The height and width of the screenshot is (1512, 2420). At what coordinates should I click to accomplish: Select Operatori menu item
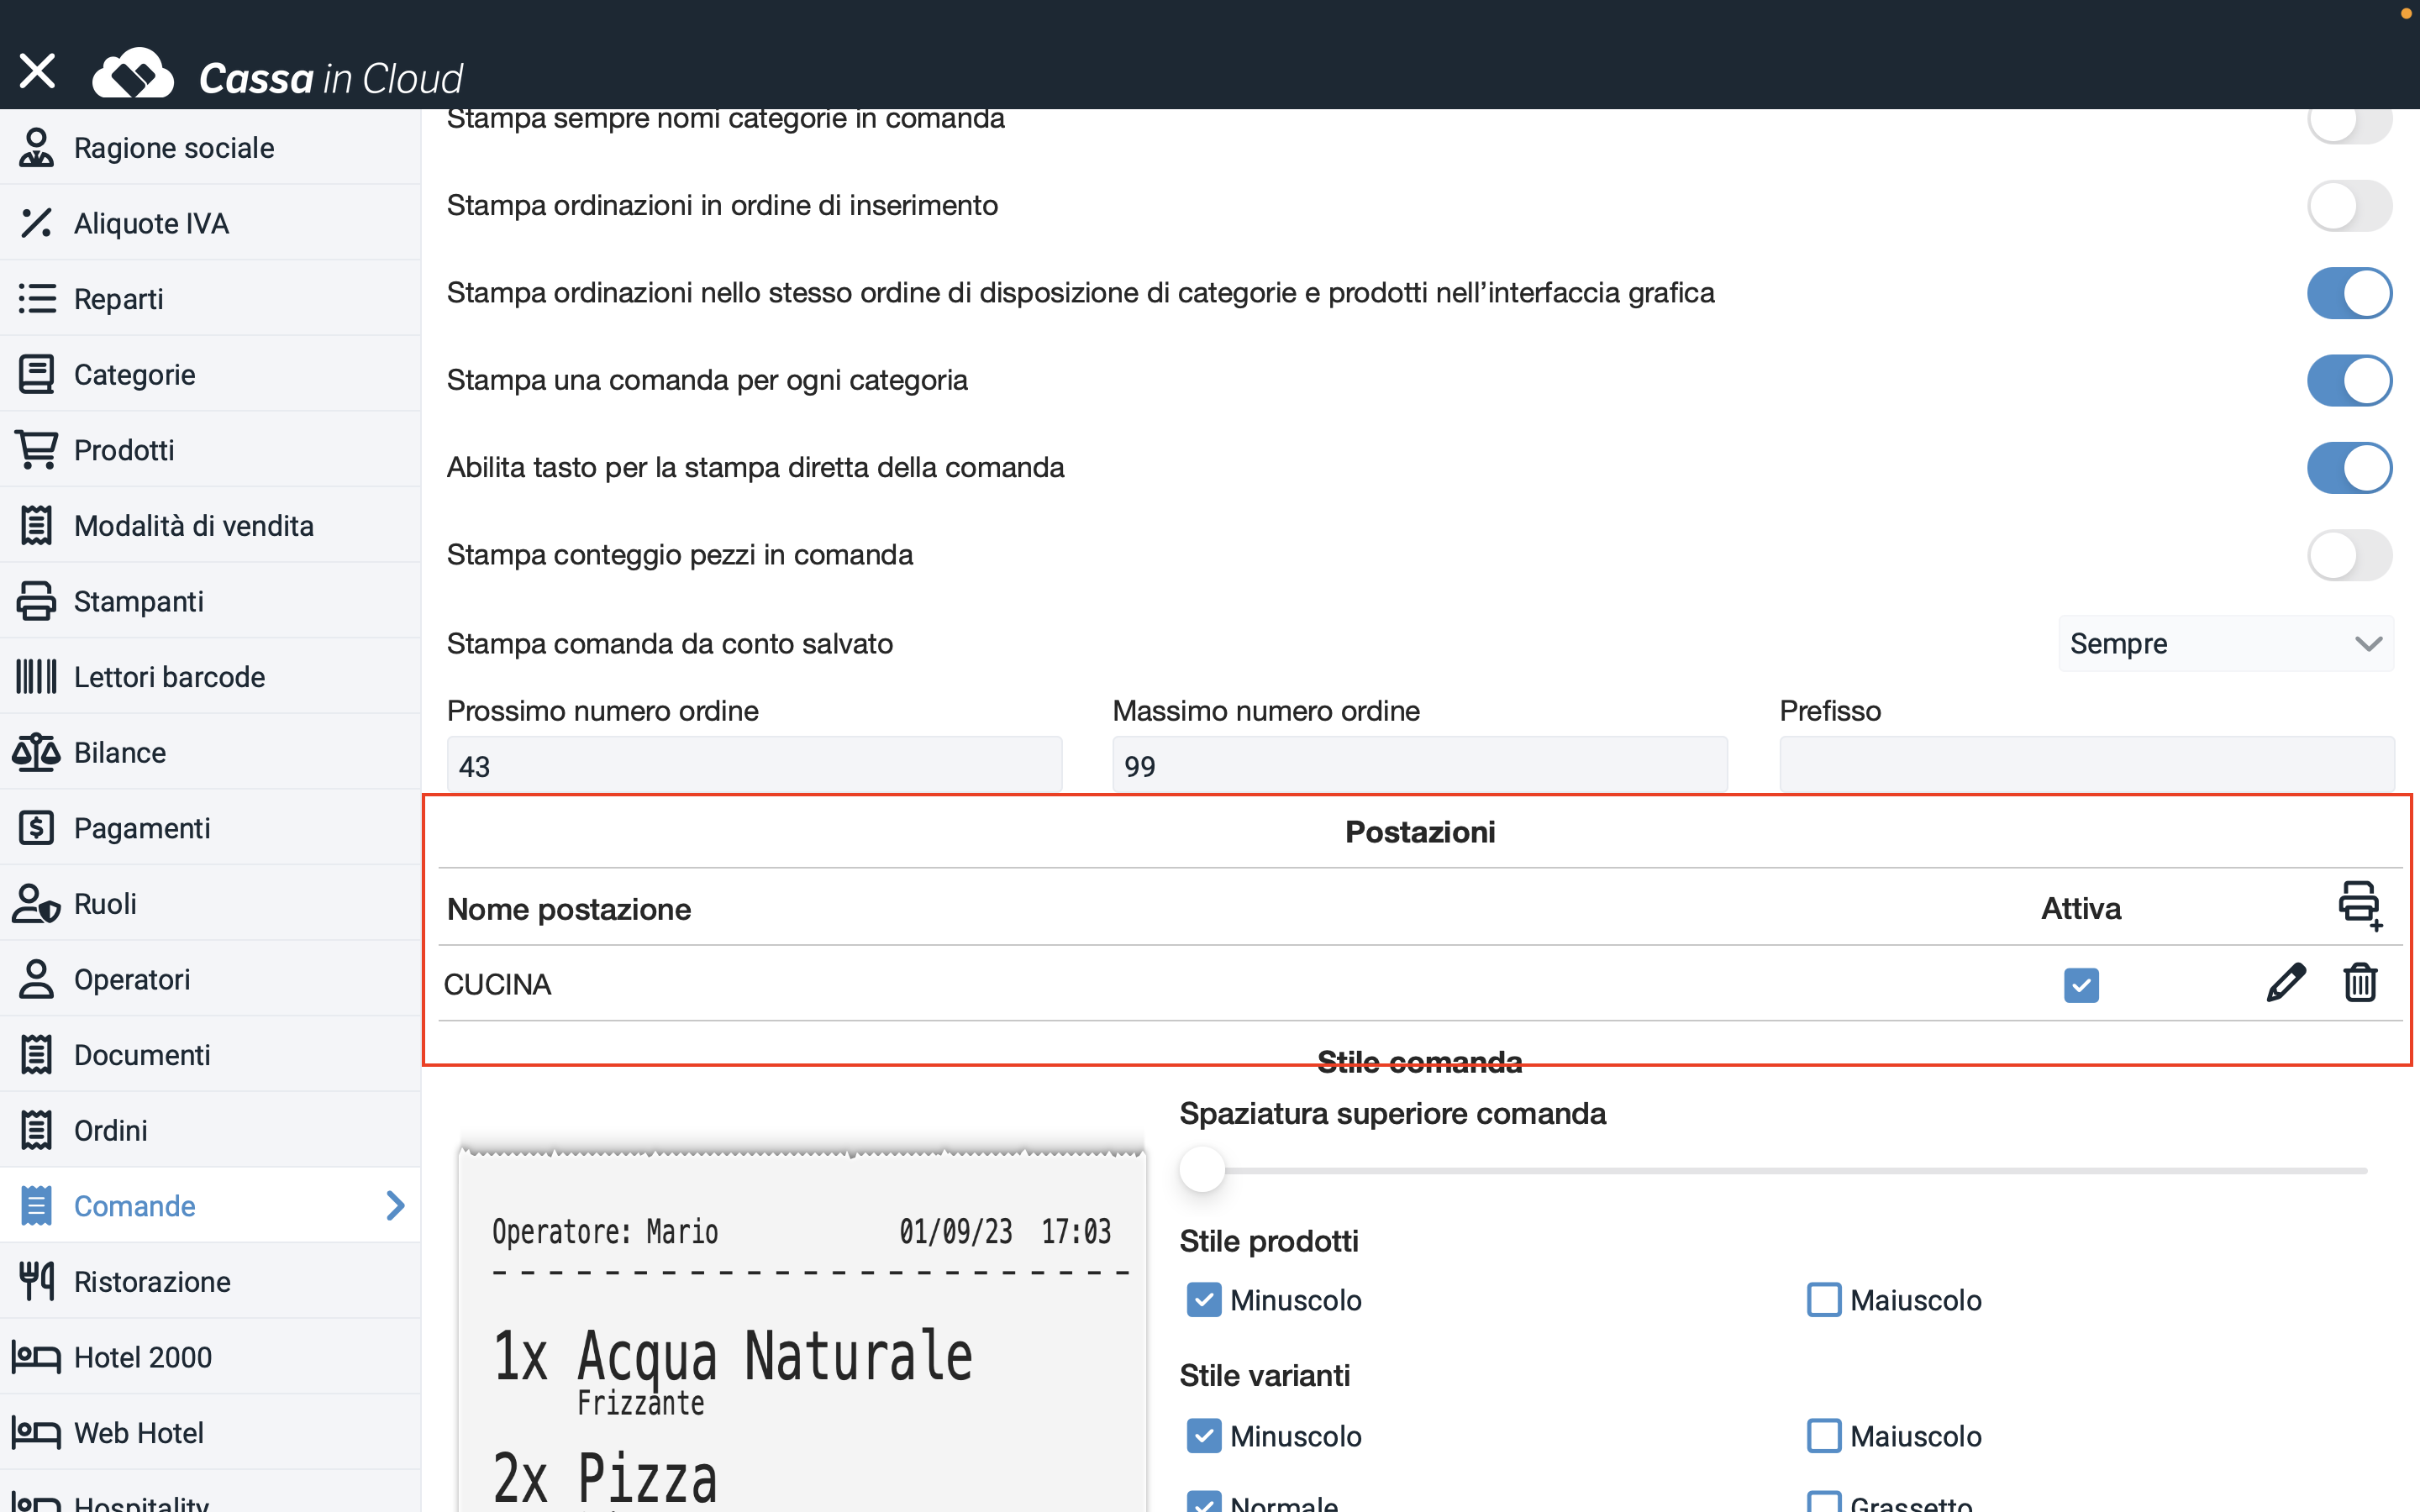click(210, 979)
